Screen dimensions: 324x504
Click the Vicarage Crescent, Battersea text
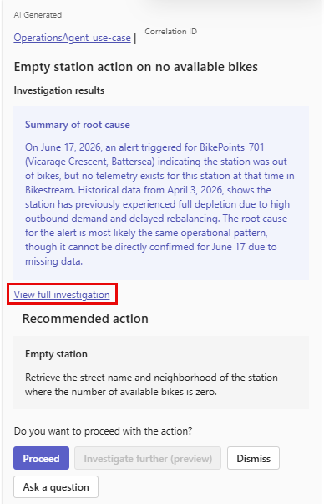pyautogui.click(x=89, y=162)
